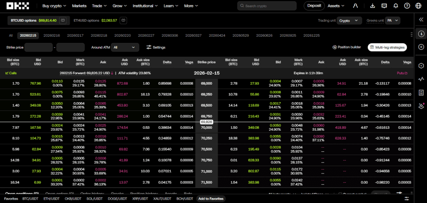The width and height of the screenshot is (427, 203).
Task: Open BTC/USDT favorite link
Action: [x=30, y=199]
